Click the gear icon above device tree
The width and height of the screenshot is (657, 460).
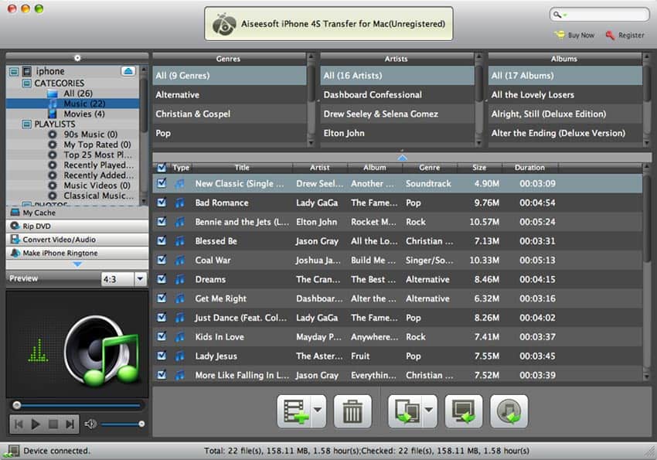(77, 58)
